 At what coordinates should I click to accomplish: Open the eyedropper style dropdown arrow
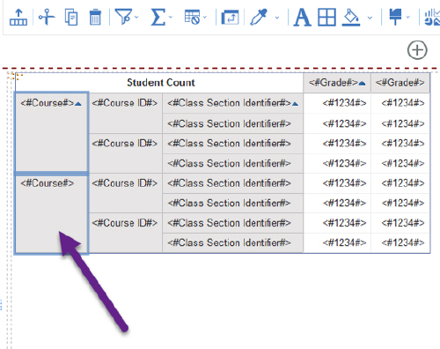[x=277, y=18]
